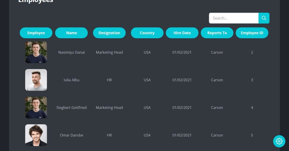Click the Designation column header

pyautogui.click(x=109, y=33)
